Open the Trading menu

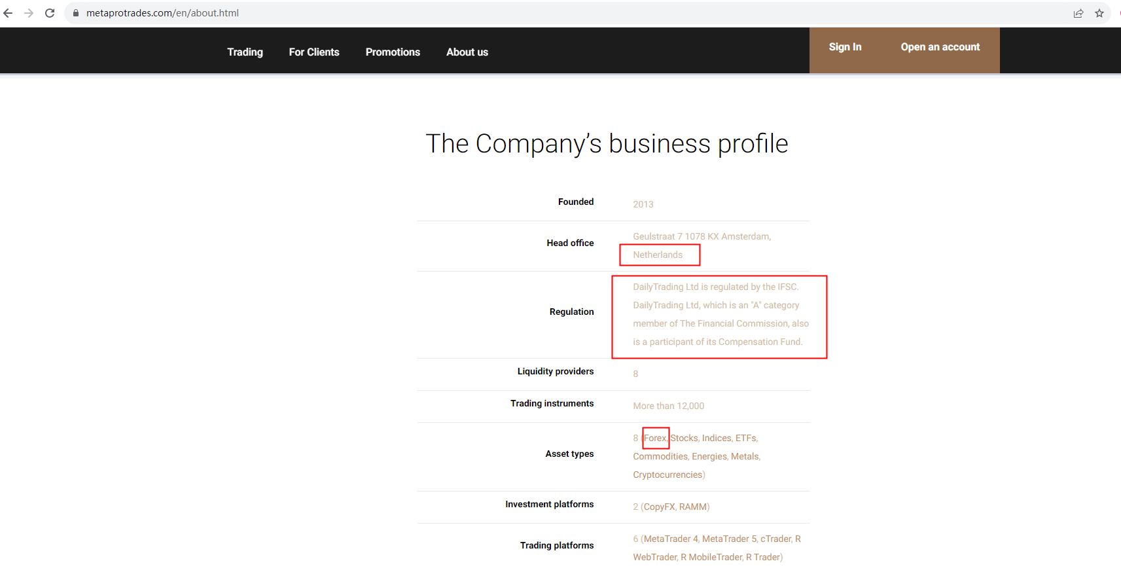coord(245,52)
